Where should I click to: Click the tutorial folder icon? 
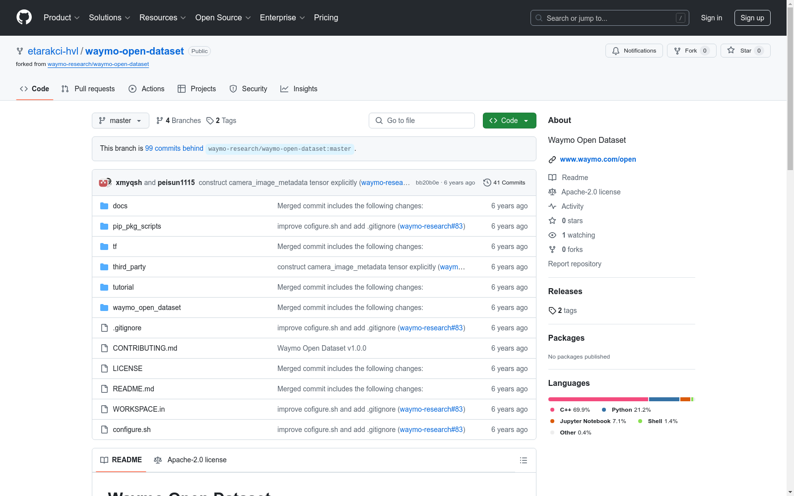pyautogui.click(x=104, y=287)
